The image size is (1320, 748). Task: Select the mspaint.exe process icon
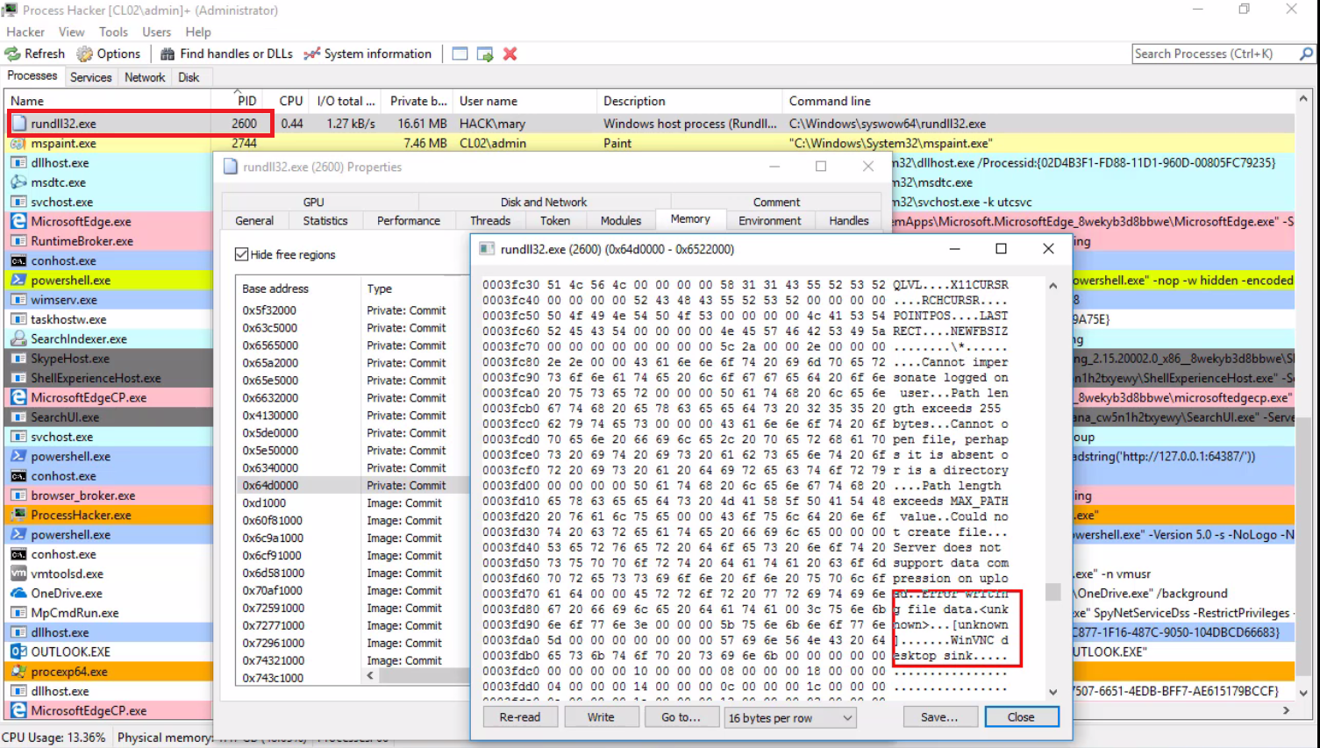click(18, 143)
